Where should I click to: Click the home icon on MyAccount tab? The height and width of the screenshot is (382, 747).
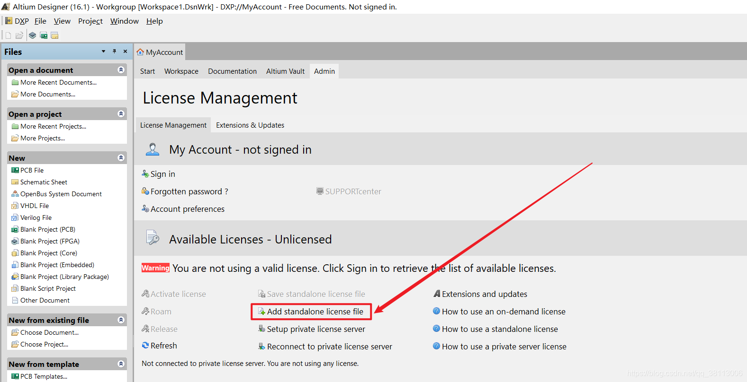pyautogui.click(x=140, y=52)
